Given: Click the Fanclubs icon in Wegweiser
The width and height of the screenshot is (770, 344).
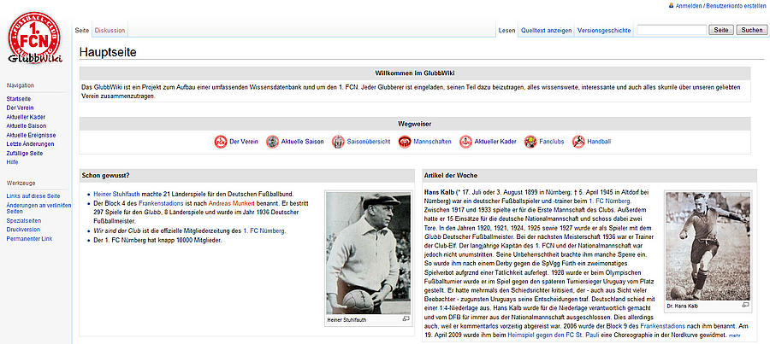Looking at the screenshot, I should click(x=530, y=142).
